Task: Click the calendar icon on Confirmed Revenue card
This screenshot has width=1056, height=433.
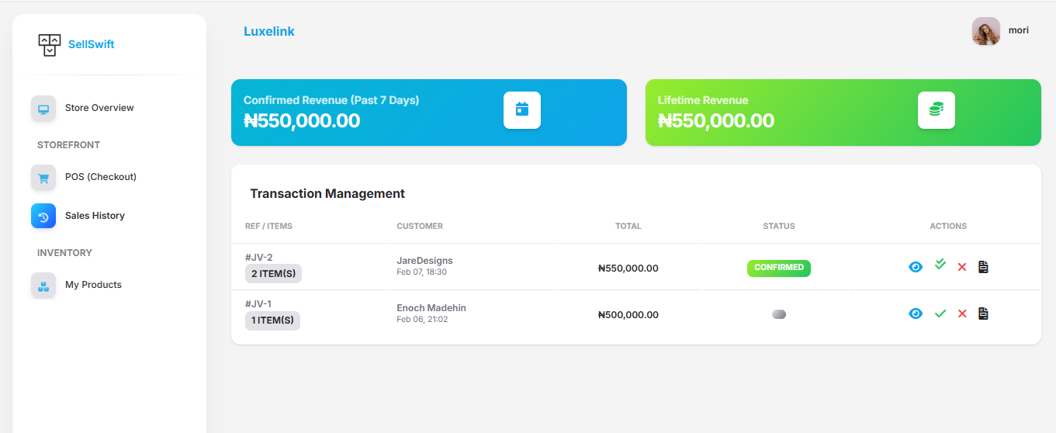Action: point(522,110)
